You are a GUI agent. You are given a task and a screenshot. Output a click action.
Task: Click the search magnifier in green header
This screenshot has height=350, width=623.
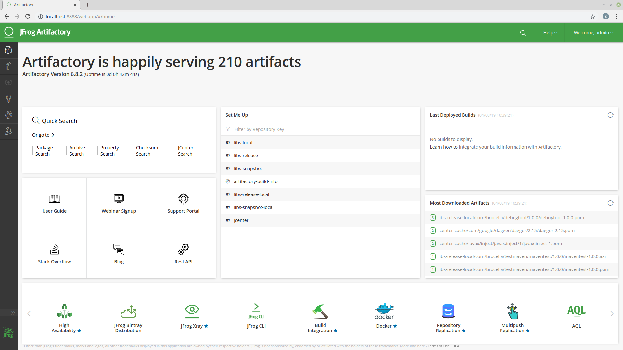click(523, 33)
